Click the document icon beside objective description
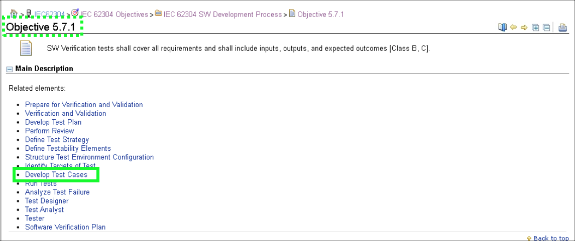Image resolution: width=575 pixels, height=241 pixels. point(26,49)
